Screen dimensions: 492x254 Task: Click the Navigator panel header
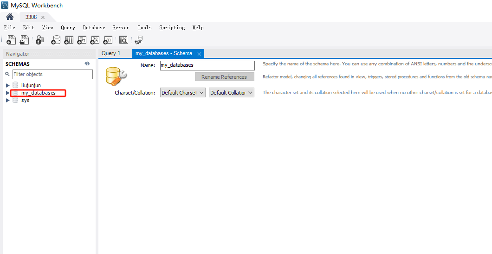click(x=50, y=54)
